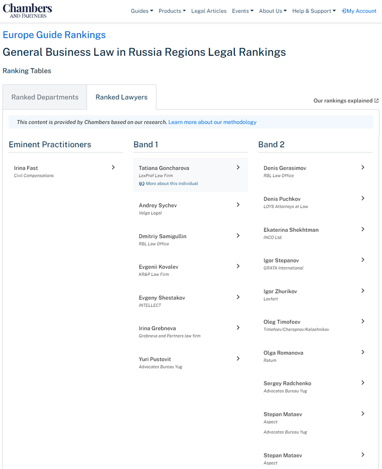Click the Eminent Practitioners heading
Image resolution: width=382 pixels, height=469 pixels.
50,144
